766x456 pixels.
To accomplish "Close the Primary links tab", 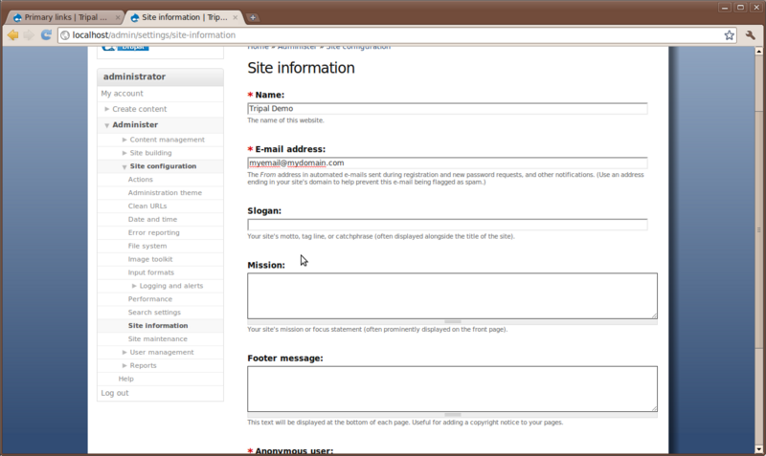I will pos(118,17).
